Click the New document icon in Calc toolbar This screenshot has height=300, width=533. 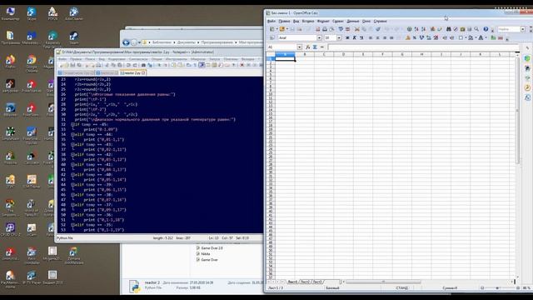tap(271, 29)
